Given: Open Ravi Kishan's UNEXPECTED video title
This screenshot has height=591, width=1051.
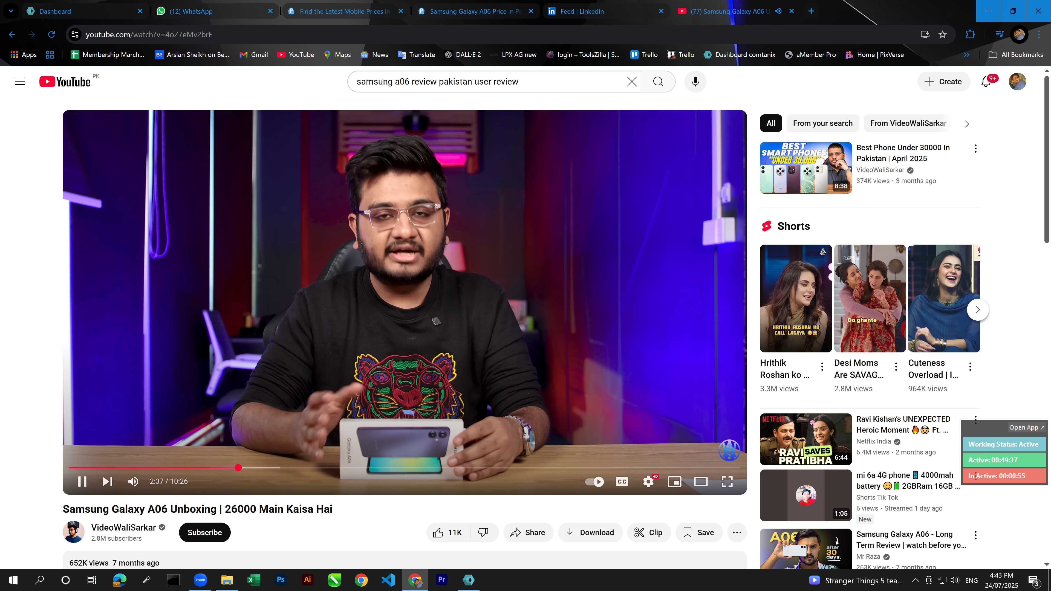Looking at the screenshot, I should coord(903,425).
